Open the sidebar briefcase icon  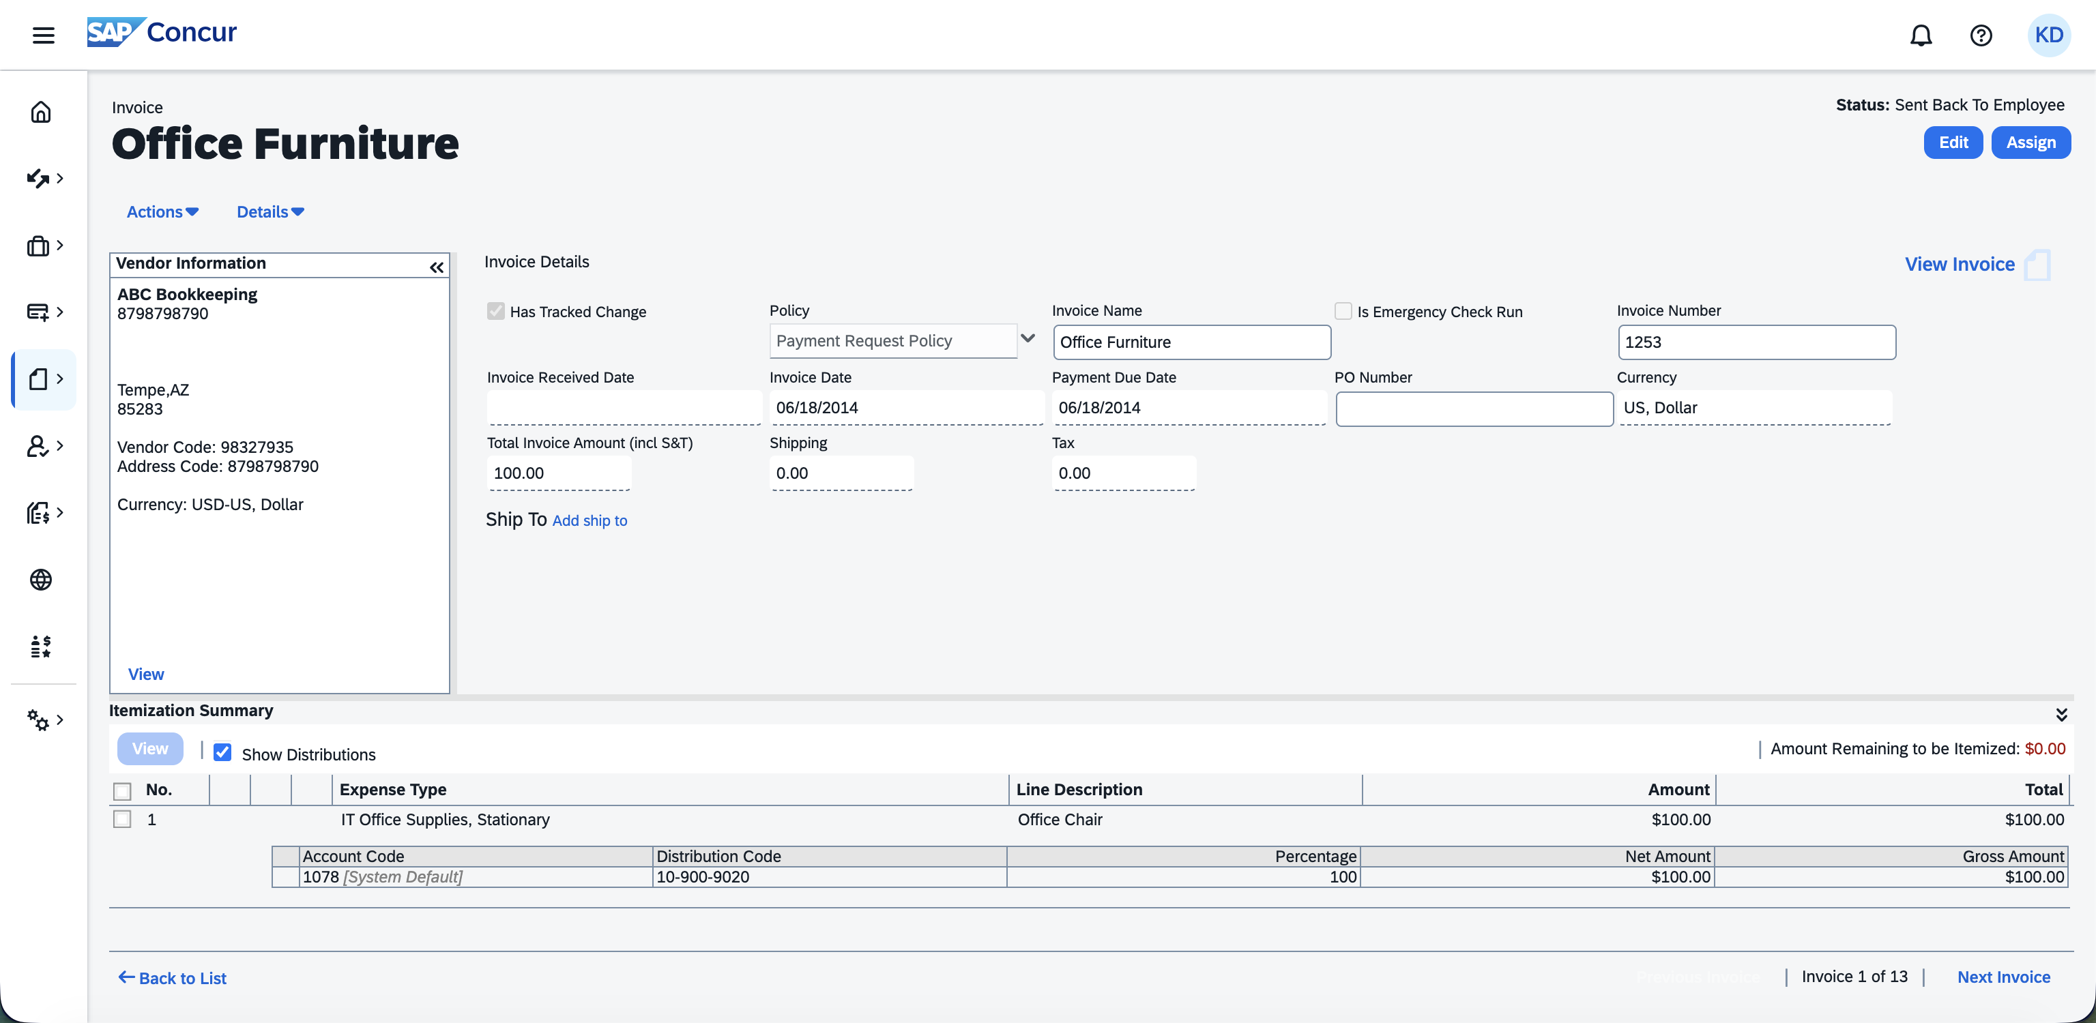click(x=38, y=246)
